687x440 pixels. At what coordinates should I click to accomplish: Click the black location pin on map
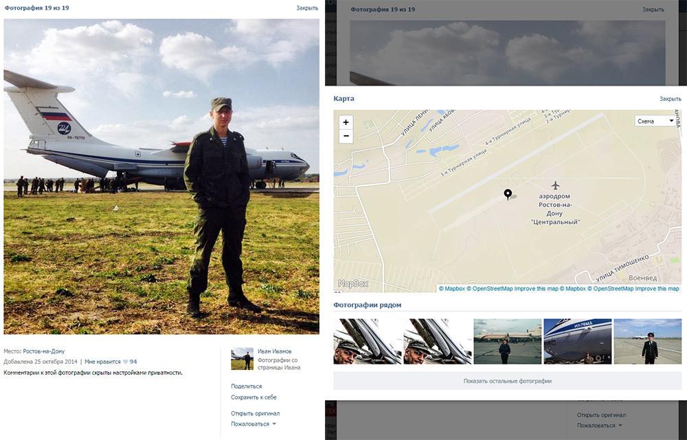click(508, 194)
